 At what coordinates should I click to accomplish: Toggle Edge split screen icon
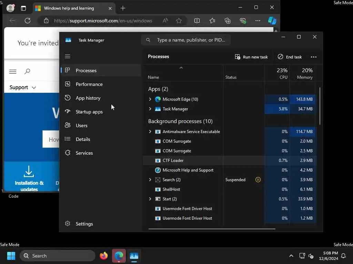click(x=197, y=21)
